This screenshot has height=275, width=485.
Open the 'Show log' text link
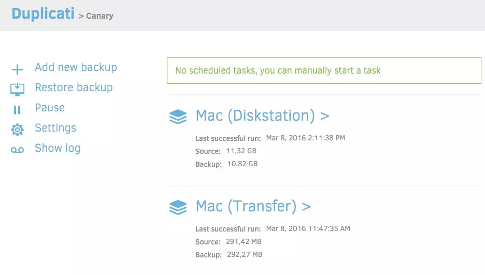click(58, 148)
